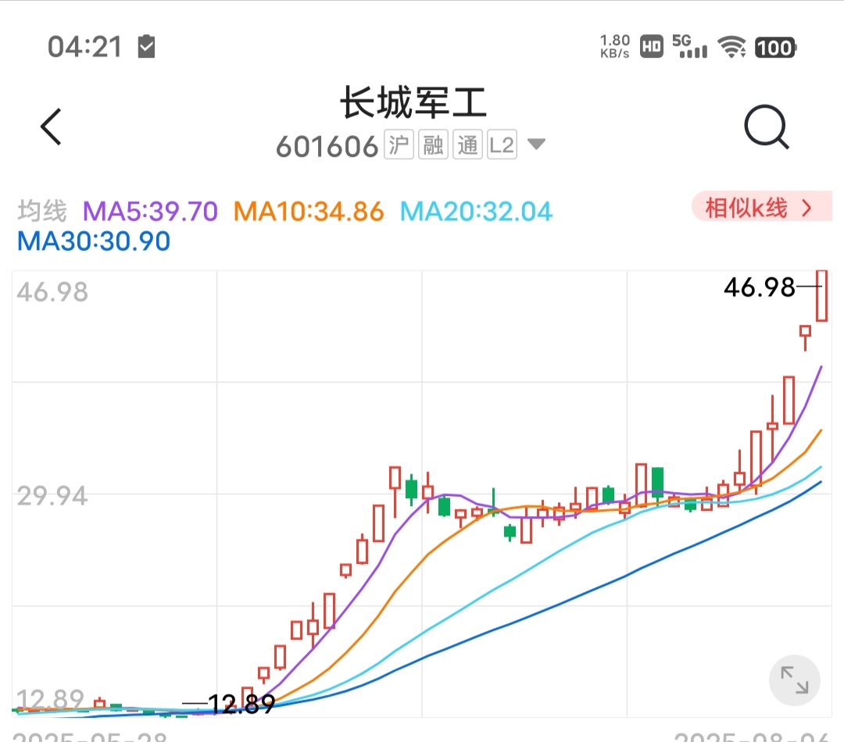Tap the 04:21 clock in status bar
The image size is (844, 742).
[85, 47]
